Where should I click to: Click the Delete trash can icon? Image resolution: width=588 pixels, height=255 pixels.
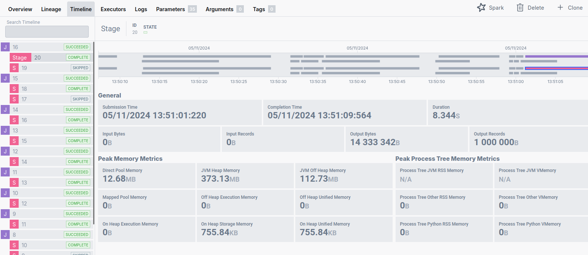click(x=520, y=7)
